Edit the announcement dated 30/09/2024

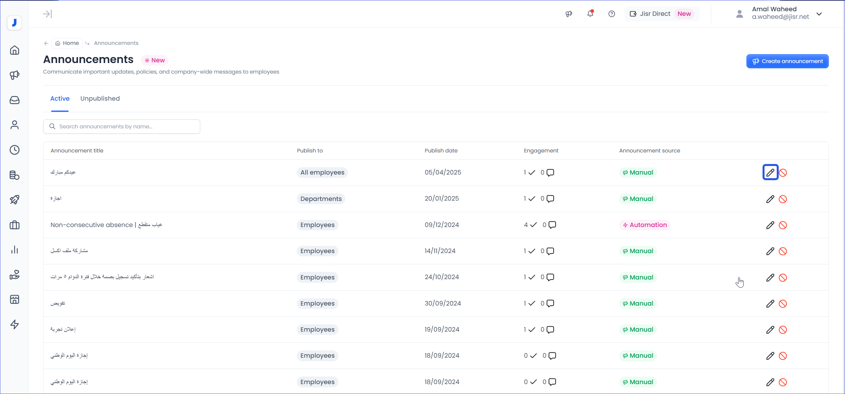coord(770,304)
